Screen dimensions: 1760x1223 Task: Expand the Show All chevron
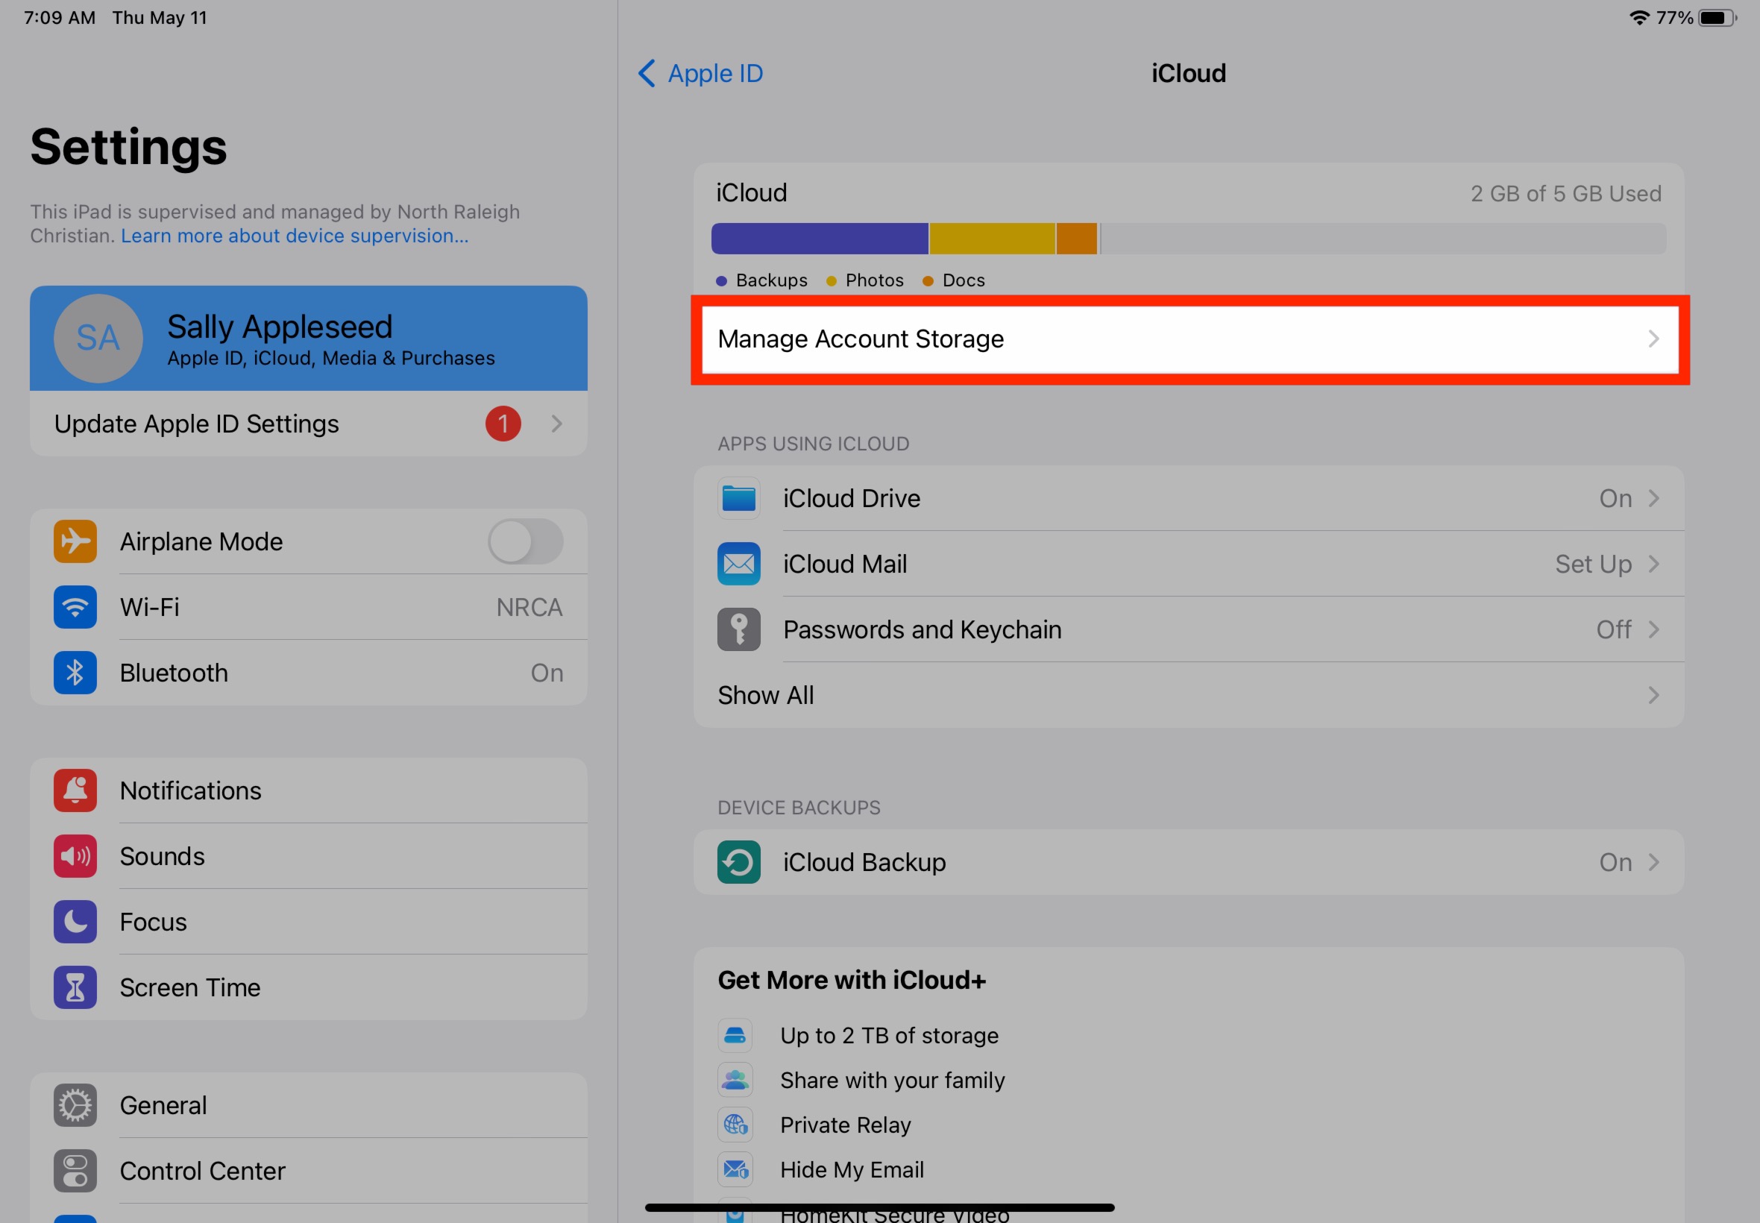(1653, 695)
